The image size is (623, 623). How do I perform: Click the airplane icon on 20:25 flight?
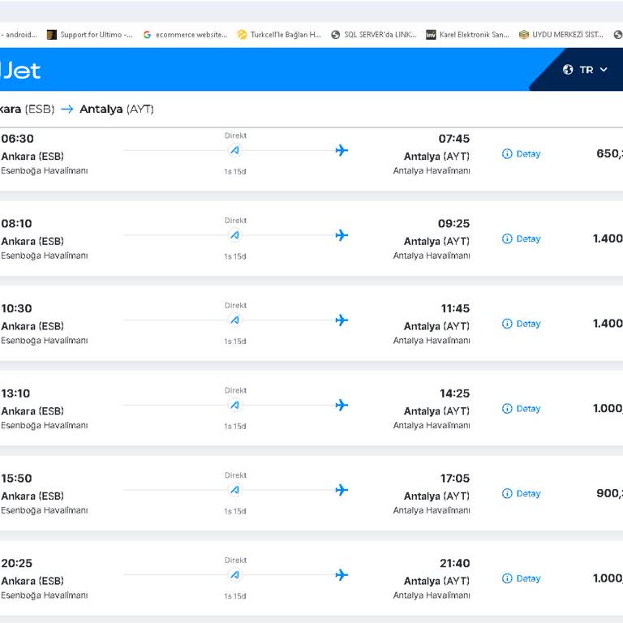342,575
